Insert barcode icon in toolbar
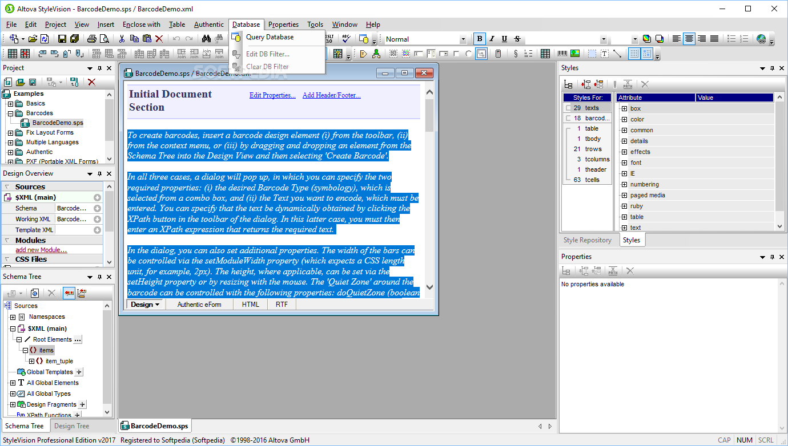 tap(562, 54)
